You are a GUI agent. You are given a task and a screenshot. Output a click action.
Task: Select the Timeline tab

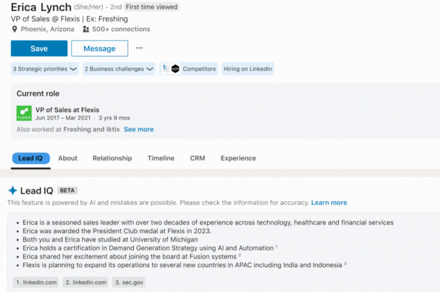coord(161,158)
